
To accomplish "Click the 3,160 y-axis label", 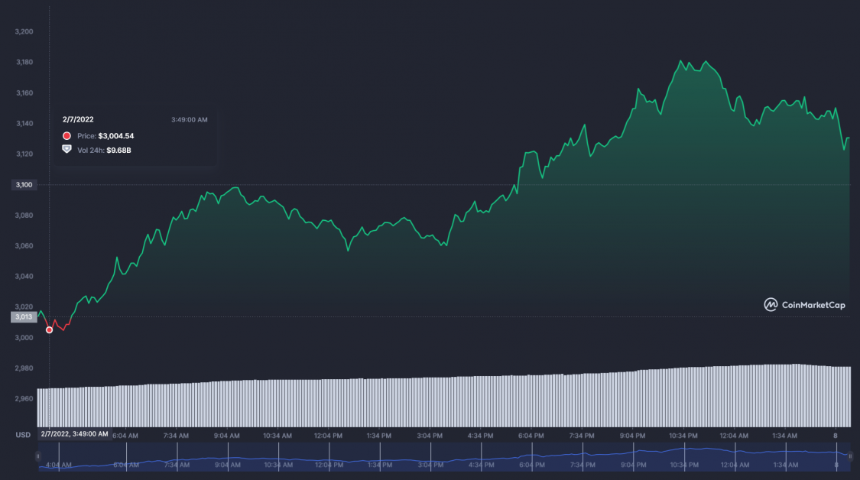I will [x=24, y=93].
